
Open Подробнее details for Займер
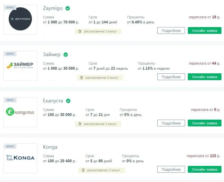[x=171, y=77]
